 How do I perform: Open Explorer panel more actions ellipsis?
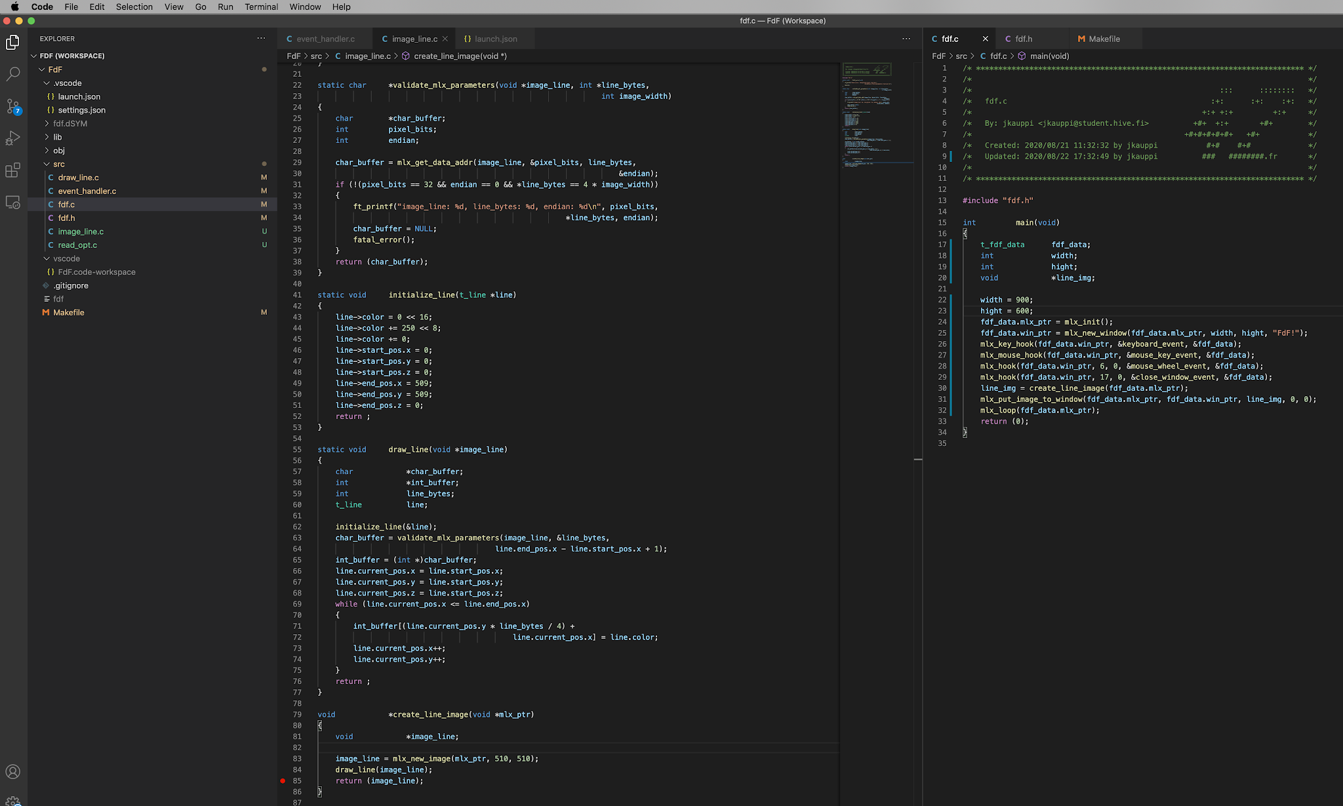261,39
